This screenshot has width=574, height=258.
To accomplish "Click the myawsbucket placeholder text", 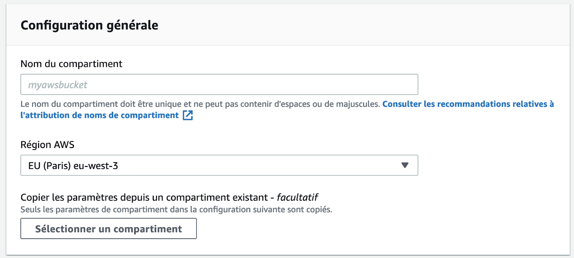I will pos(58,85).
